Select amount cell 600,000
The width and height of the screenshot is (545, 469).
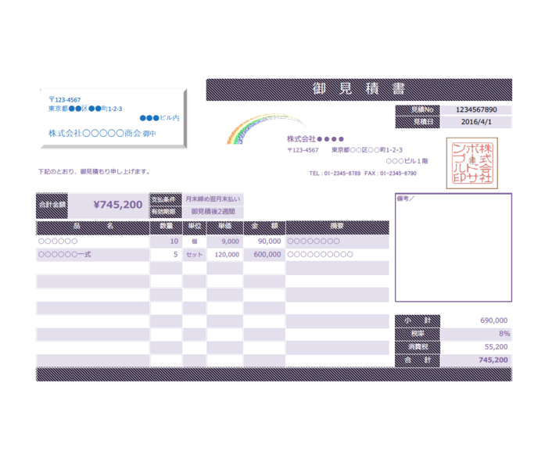pos(264,255)
